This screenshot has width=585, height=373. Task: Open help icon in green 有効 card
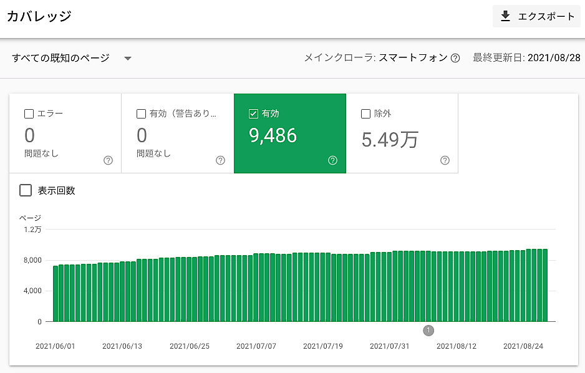tap(332, 160)
